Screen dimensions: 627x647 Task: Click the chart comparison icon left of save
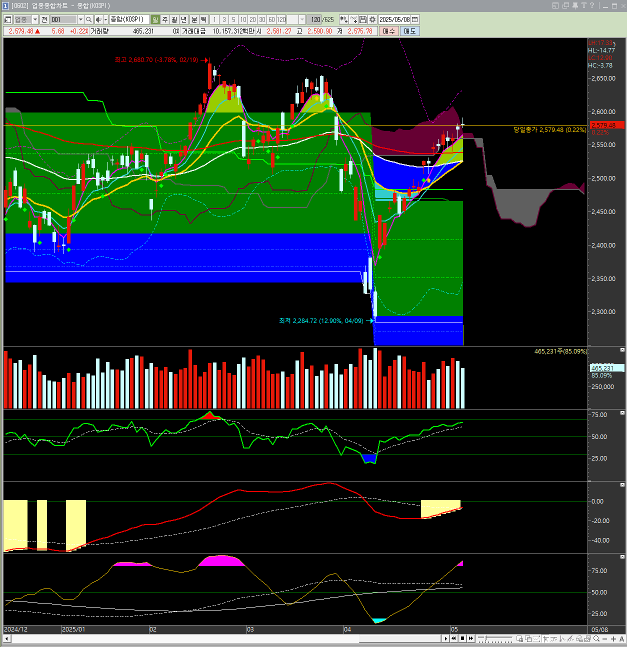354,19
